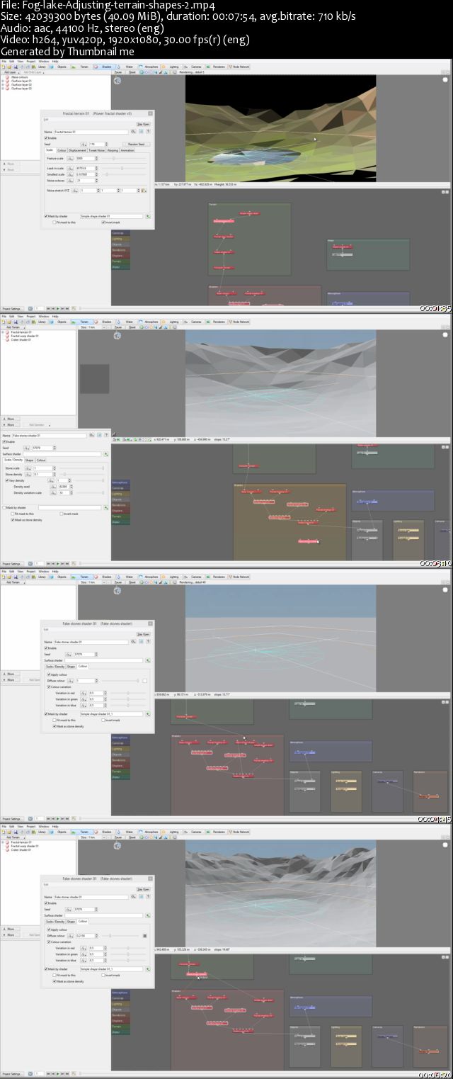Switch to Displacement tab in Fractal terrain dialog
Screen dimensions: 453x1079
point(77,150)
